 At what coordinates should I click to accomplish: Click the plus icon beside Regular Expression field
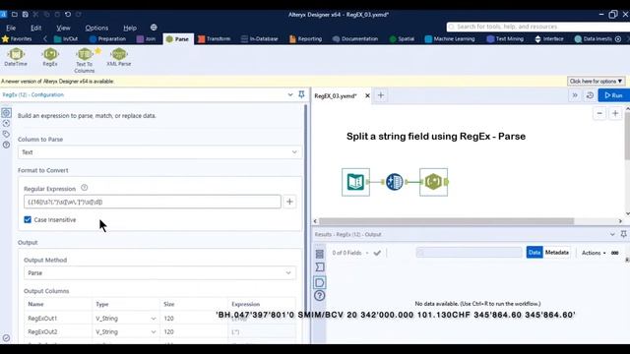[x=289, y=202]
